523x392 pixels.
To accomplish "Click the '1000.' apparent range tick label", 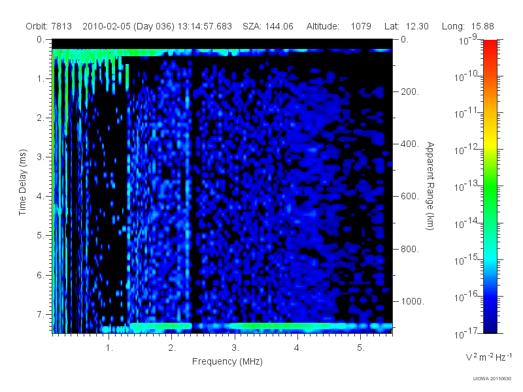I will (x=413, y=301).
